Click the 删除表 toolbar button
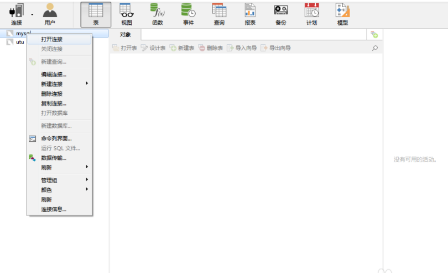Image resolution: width=448 pixels, height=273 pixels. coord(210,48)
